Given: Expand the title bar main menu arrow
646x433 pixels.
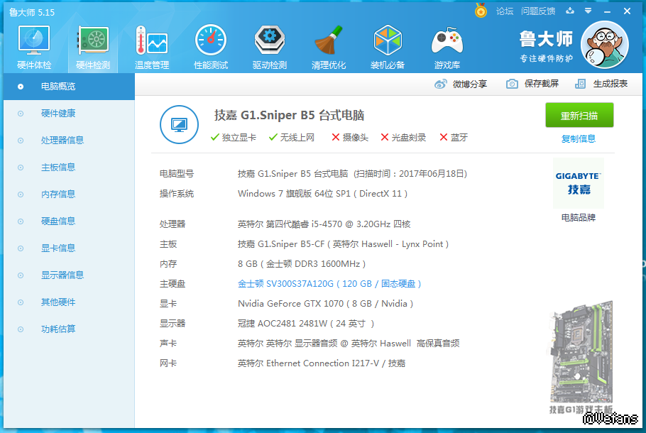Looking at the screenshot, I should pyautogui.click(x=588, y=11).
